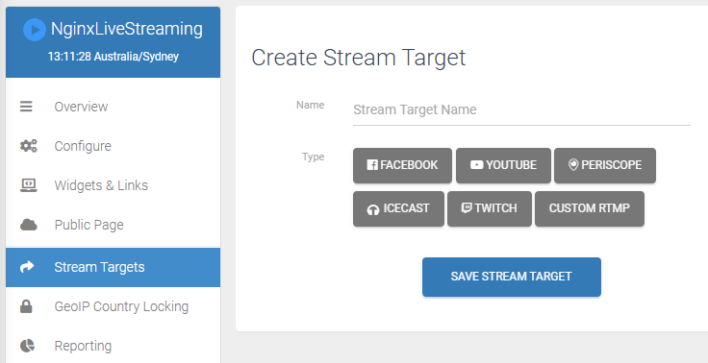Viewport: 708px width, 363px height.
Task: Focus the Stream Target Name field
Action: tap(521, 110)
